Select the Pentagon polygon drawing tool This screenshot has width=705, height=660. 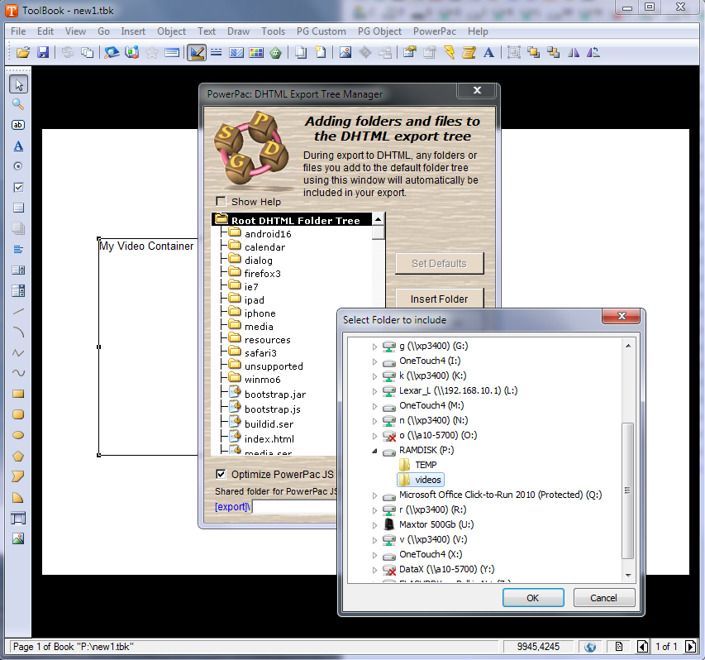click(x=18, y=457)
